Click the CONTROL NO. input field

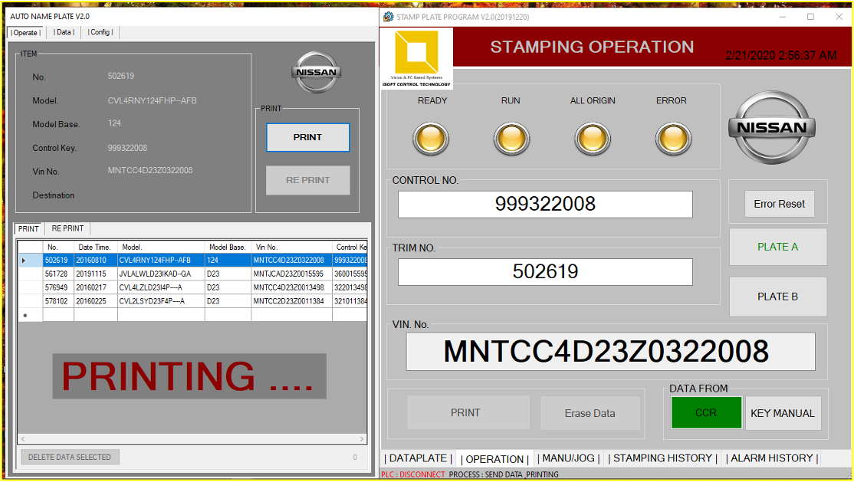545,204
